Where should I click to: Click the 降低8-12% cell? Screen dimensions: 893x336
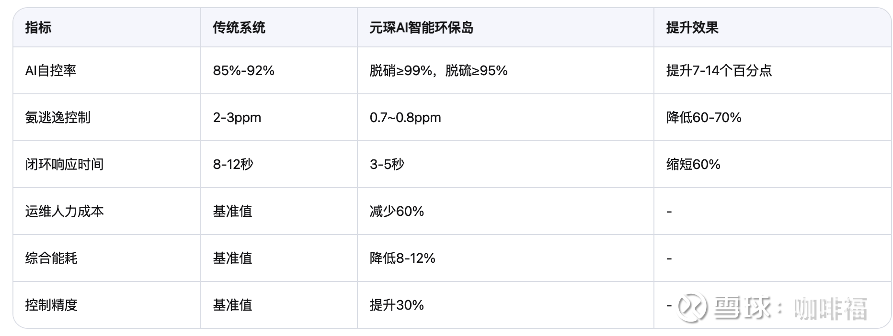tap(402, 258)
